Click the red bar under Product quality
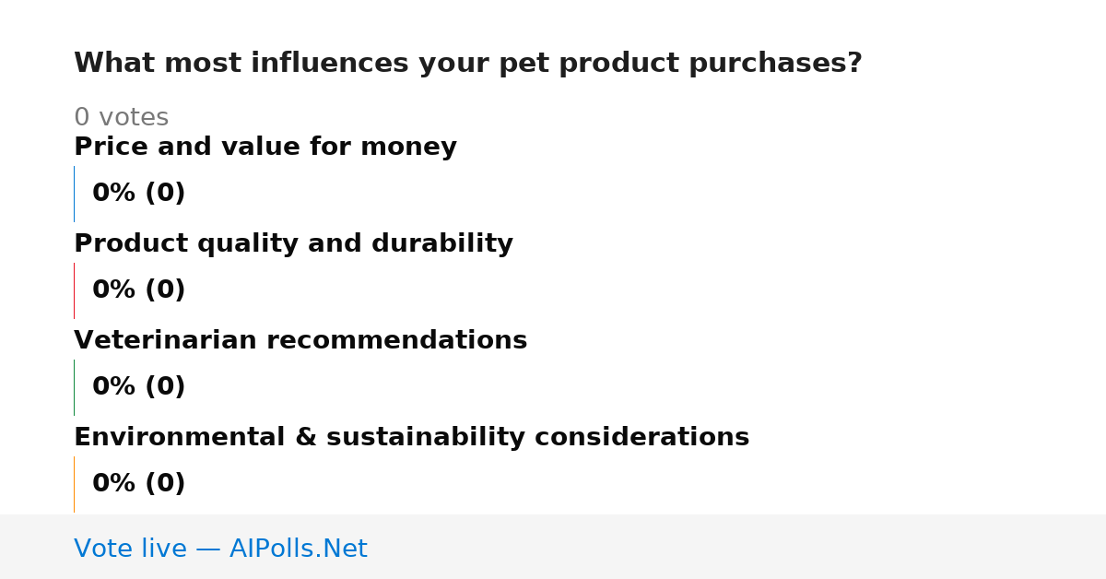 pyautogui.click(x=74, y=290)
